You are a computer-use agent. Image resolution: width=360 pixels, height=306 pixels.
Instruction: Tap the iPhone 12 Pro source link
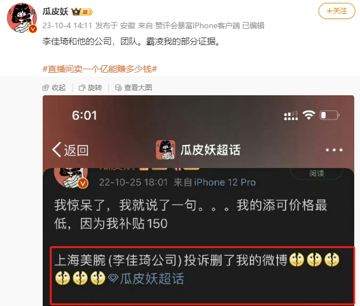pyautogui.click(x=225, y=182)
